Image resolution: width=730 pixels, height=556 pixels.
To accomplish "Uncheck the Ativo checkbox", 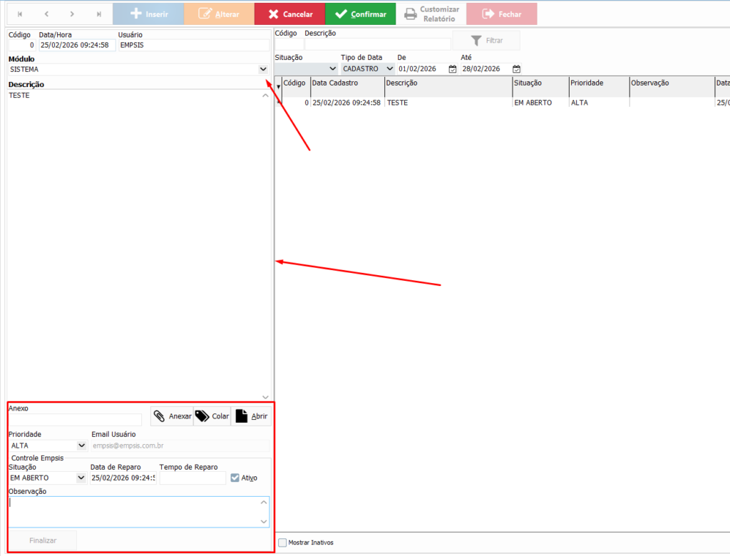I will point(235,478).
